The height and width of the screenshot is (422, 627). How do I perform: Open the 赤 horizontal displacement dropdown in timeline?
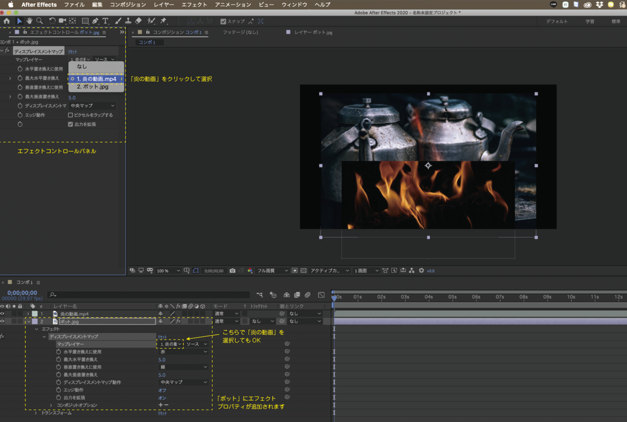pyautogui.click(x=183, y=352)
